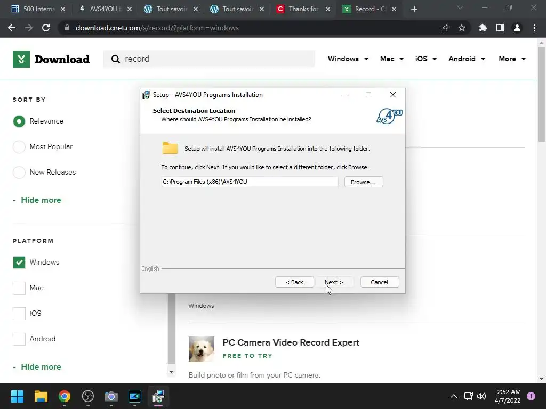
Task: Click the CNET Download logo icon
Action: [21, 59]
